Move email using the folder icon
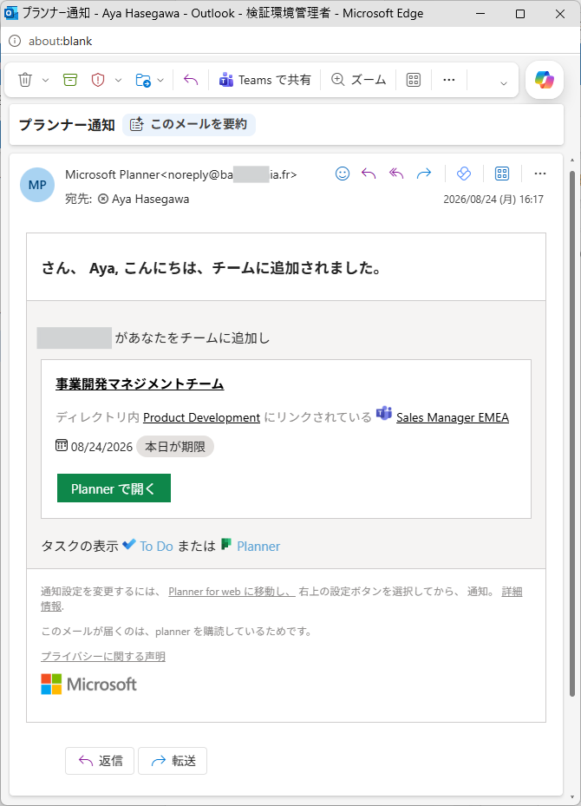 pyautogui.click(x=143, y=80)
